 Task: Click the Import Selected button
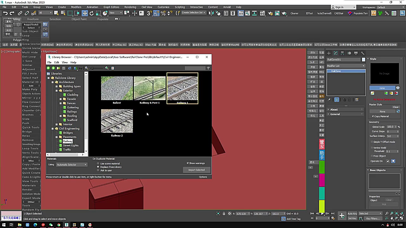tap(196, 170)
